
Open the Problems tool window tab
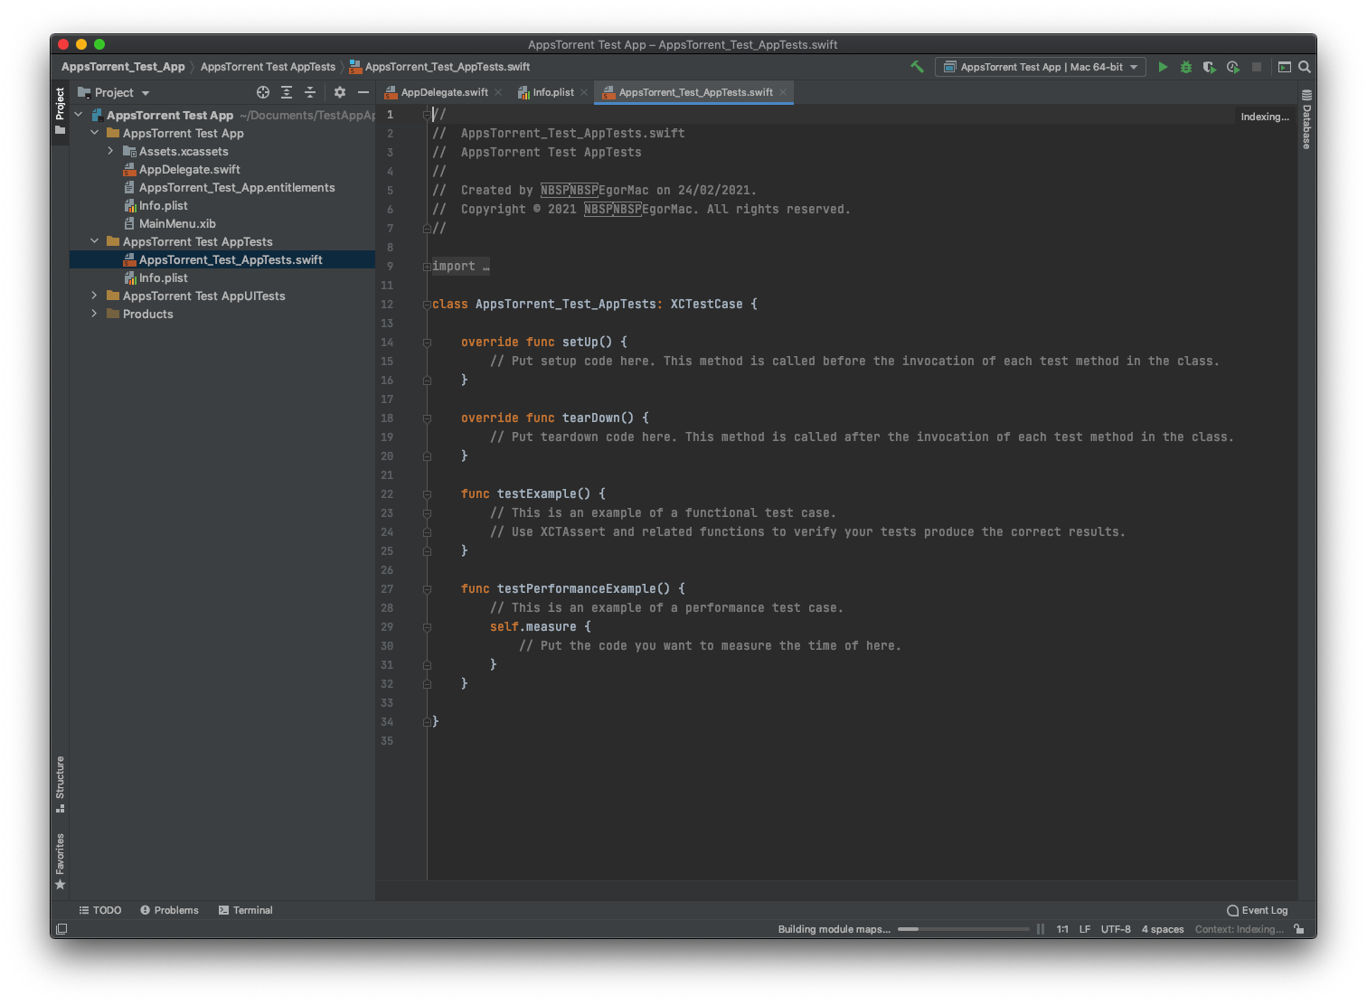click(x=169, y=910)
